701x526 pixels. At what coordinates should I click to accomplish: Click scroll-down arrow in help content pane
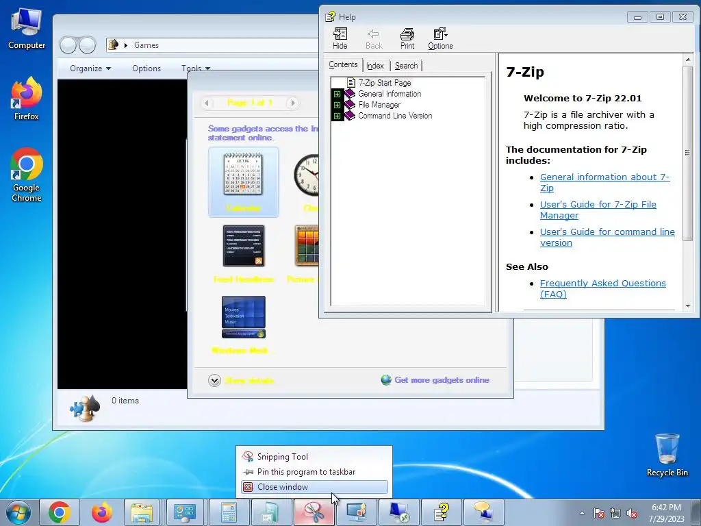pyautogui.click(x=687, y=306)
